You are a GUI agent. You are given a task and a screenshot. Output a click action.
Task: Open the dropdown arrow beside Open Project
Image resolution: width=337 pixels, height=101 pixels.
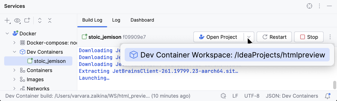[x=249, y=37]
